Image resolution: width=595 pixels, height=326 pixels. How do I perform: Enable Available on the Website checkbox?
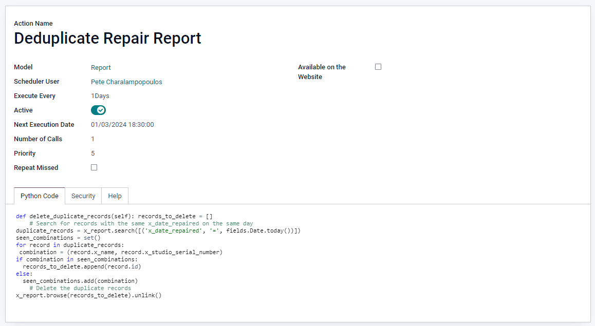click(378, 67)
